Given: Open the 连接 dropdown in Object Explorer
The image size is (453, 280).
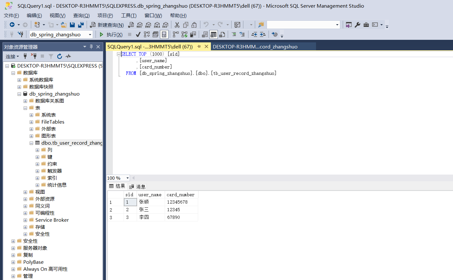Looking at the screenshot, I should pyautogui.click(x=12, y=56).
